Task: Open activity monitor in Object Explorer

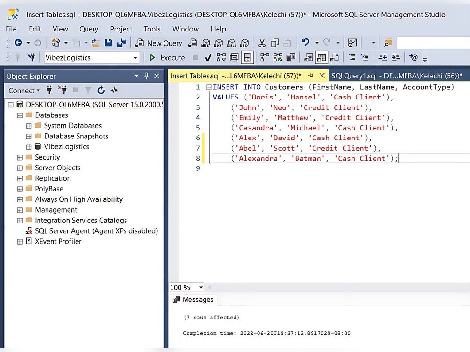Action: (114, 90)
